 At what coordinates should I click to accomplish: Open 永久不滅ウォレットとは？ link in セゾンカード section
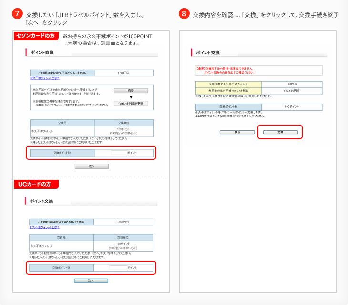click(x=44, y=78)
